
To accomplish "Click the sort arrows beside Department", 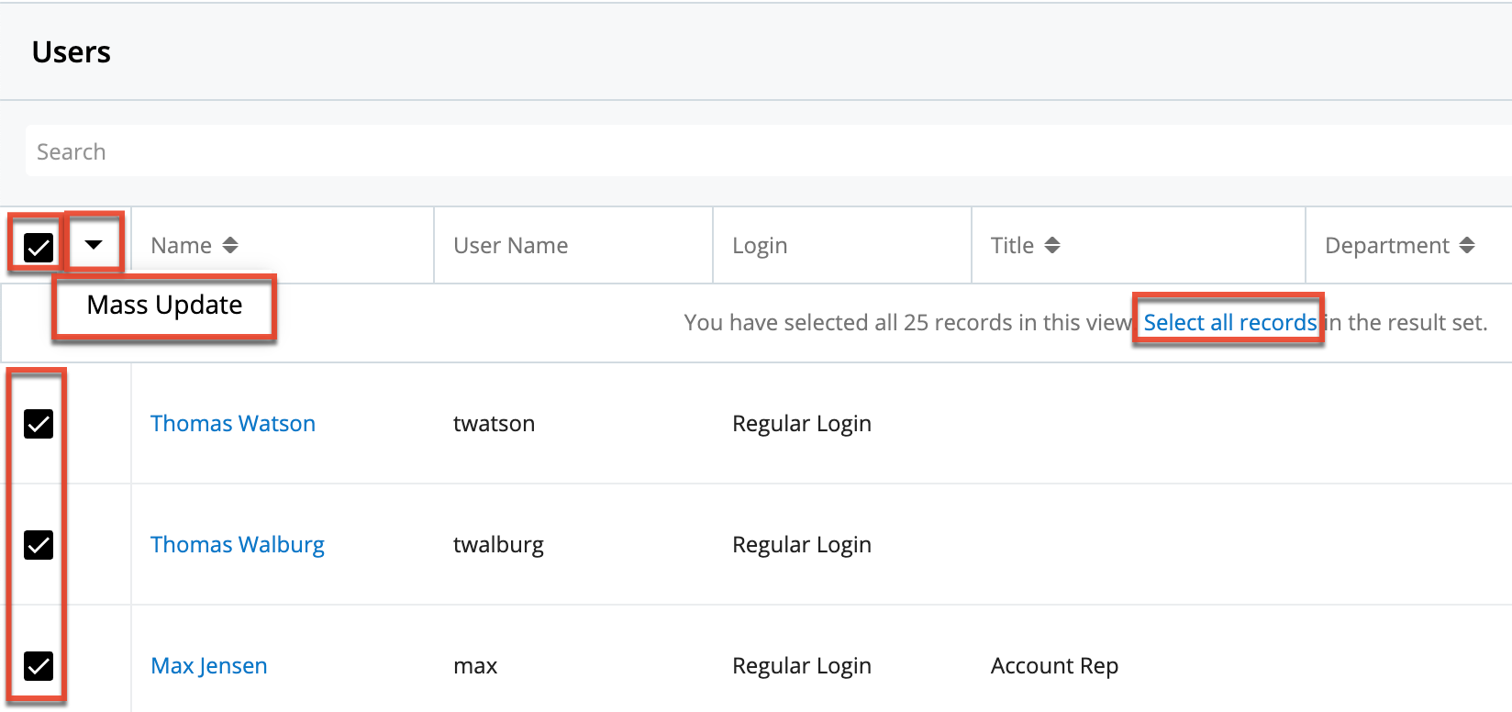I will (1467, 245).
